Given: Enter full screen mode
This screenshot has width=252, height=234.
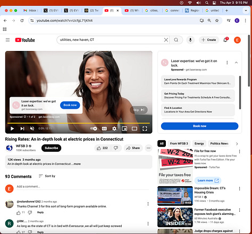Looking at the screenshot, I should tap(145, 128).
